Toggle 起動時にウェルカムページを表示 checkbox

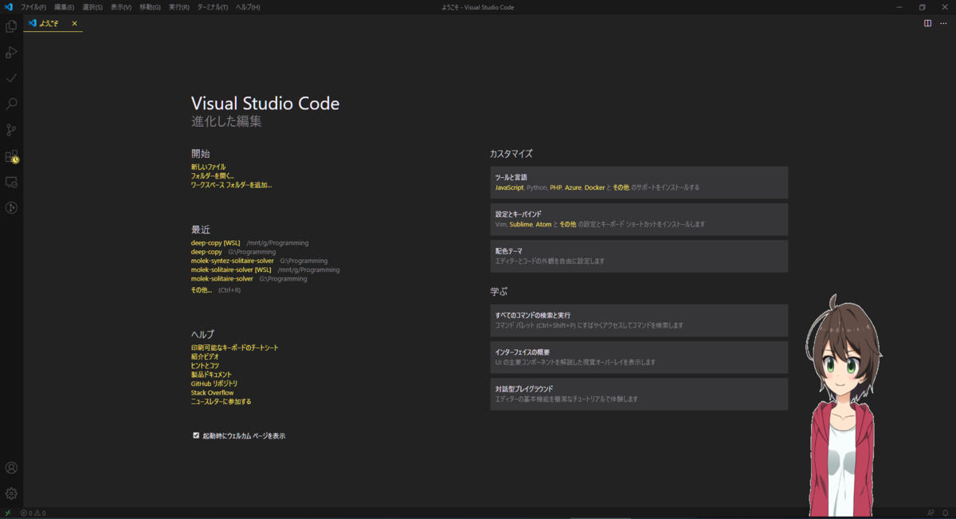point(196,435)
